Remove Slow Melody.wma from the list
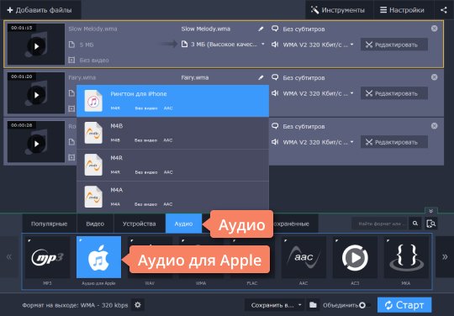The height and width of the screenshot is (316, 454). click(x=434, y=29)
